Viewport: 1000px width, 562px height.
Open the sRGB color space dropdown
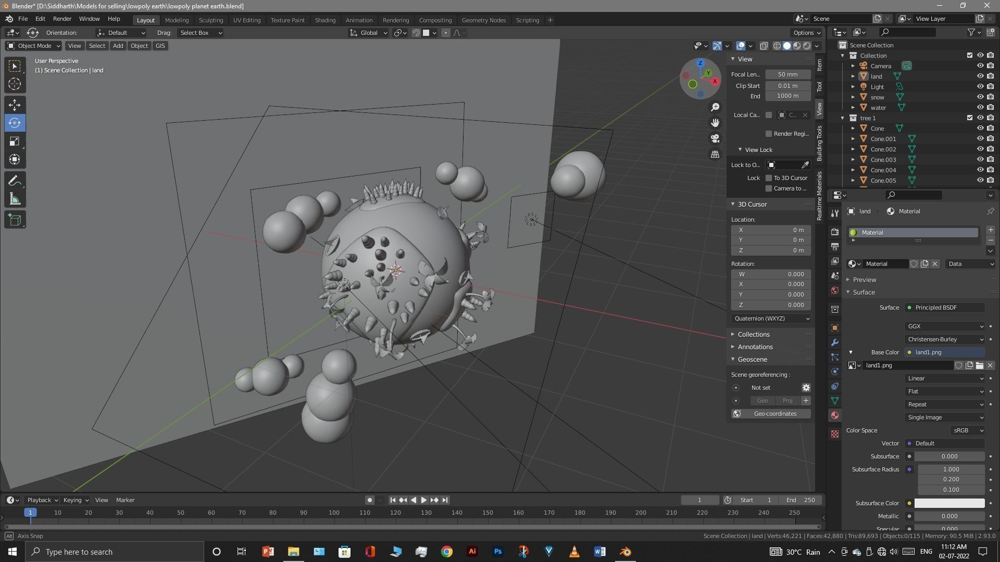pyautogui.click(x=967, y=430)
